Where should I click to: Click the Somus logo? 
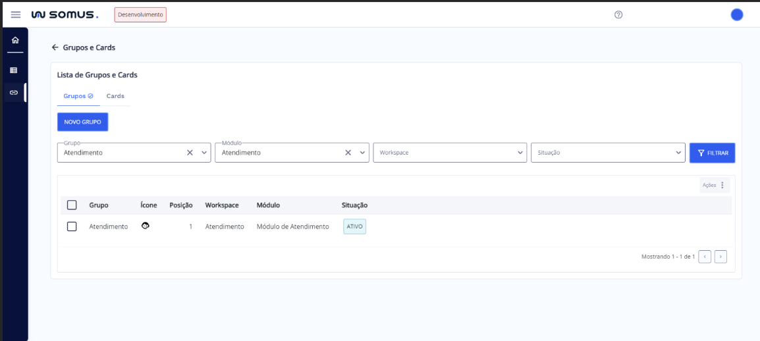click(65, 14)
